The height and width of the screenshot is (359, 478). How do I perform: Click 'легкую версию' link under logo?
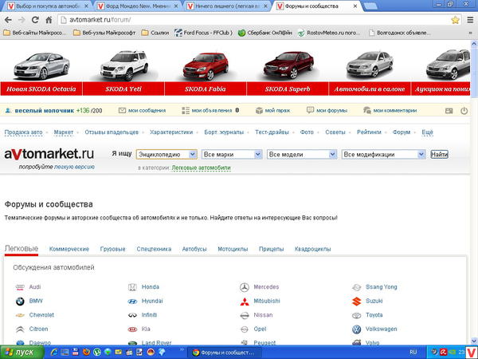click(74, 167)
